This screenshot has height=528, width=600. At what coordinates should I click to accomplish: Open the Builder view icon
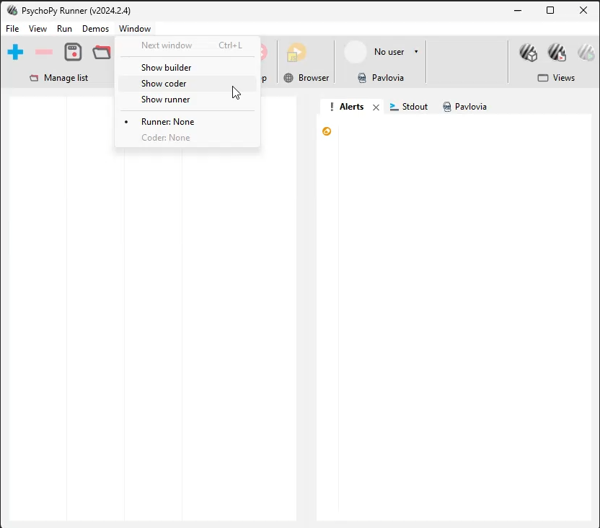[529, 53]
